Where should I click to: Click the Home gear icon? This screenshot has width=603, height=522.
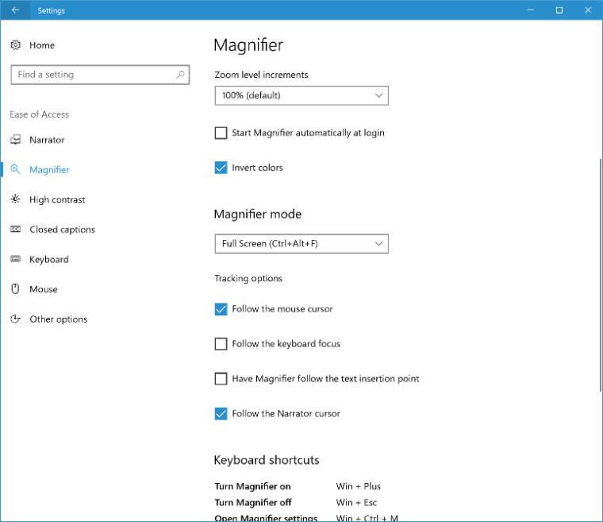(x=15, y=45)
